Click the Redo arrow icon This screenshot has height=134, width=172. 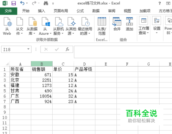[x=34, y=3]
